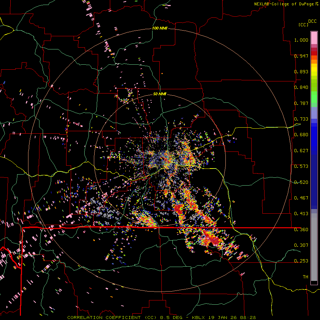Click the 0.680 scale value

coord(301,135)
